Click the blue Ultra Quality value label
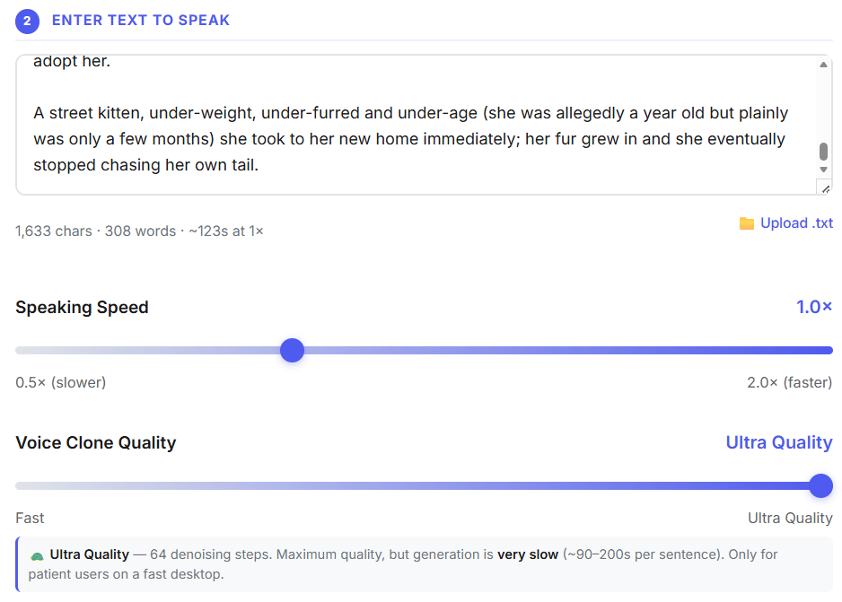Viewport: 842px width, 602px height. pos(779,442)
